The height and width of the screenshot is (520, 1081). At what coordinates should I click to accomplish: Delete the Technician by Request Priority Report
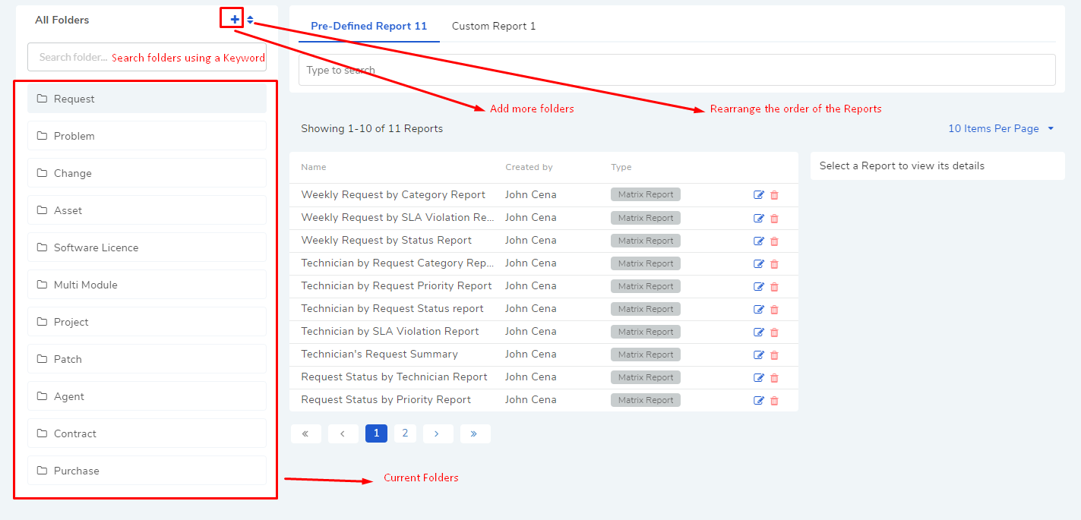pyautogui.click(x=774, y=286)
